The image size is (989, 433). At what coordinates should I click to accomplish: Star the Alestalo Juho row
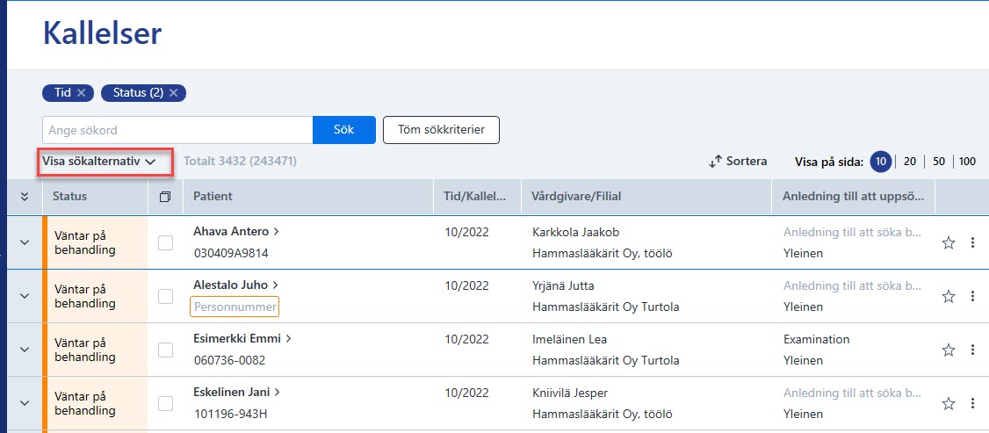948,296
